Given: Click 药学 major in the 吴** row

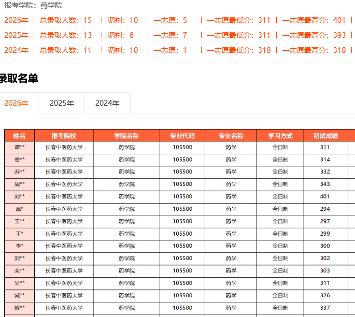Looking at the screenshot, I should [x=231, y=283].
